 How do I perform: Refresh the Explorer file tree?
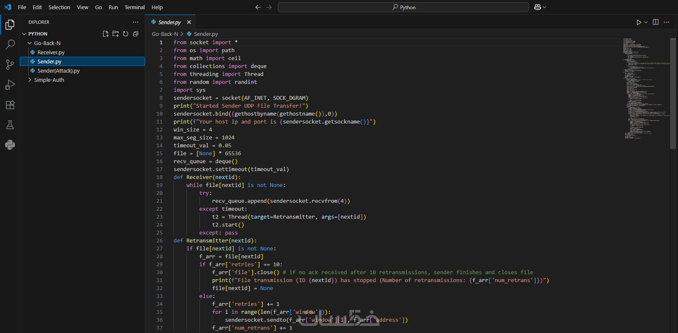click(x=126, y=34)
